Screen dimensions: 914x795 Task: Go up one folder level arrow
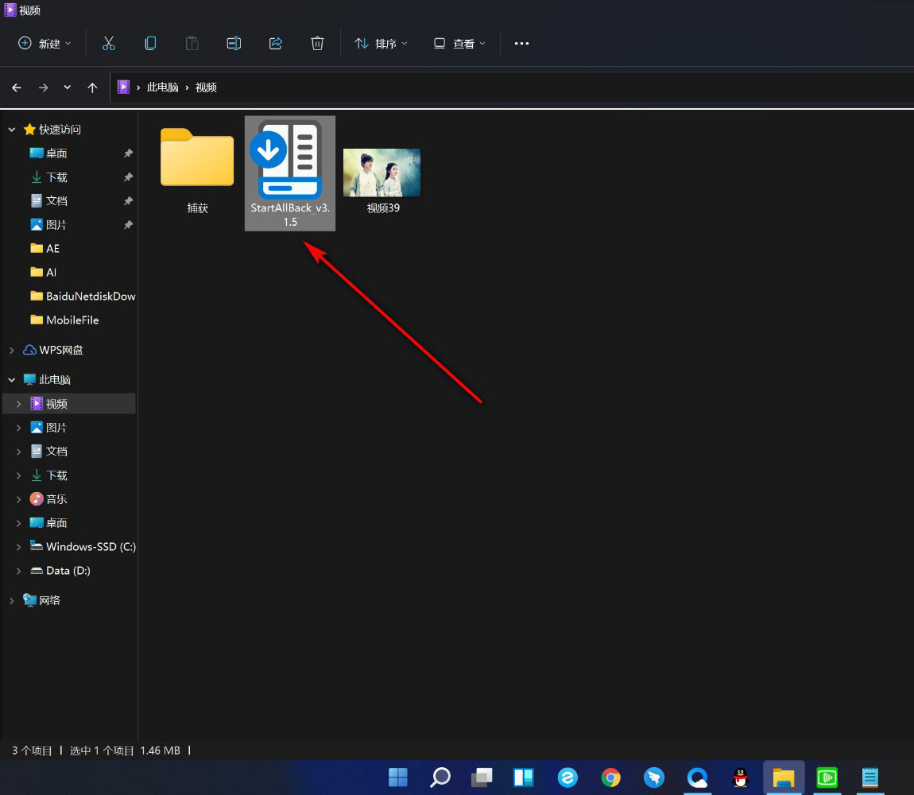[x=92, y=87]
